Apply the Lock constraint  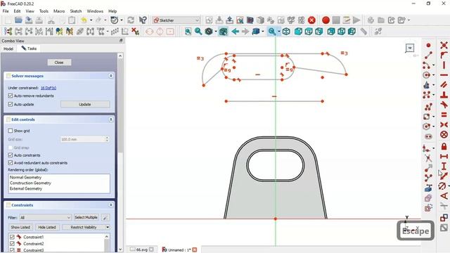[444, 146]
